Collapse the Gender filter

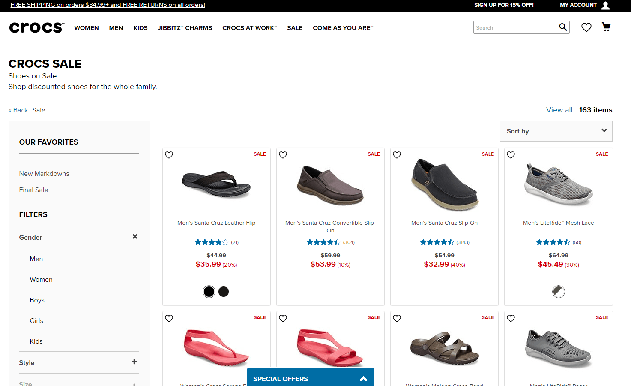(x=135, y=236)
